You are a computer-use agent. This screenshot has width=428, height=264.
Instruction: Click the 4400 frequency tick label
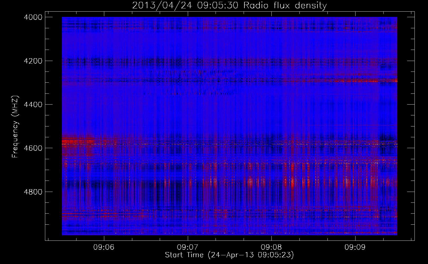(33, 105)
